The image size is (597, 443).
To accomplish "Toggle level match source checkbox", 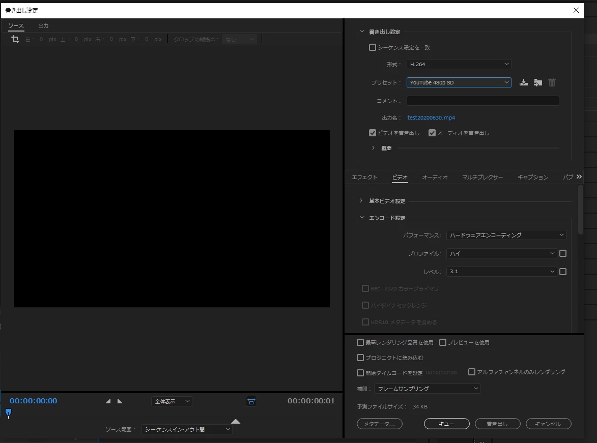I will [x=563, y=272].
